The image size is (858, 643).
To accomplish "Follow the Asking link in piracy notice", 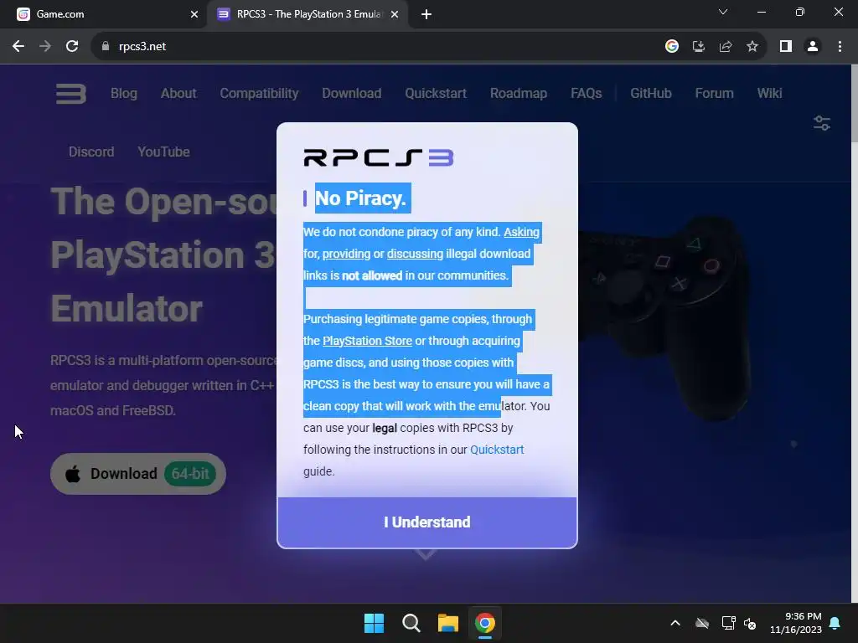I will click(521, 232).
